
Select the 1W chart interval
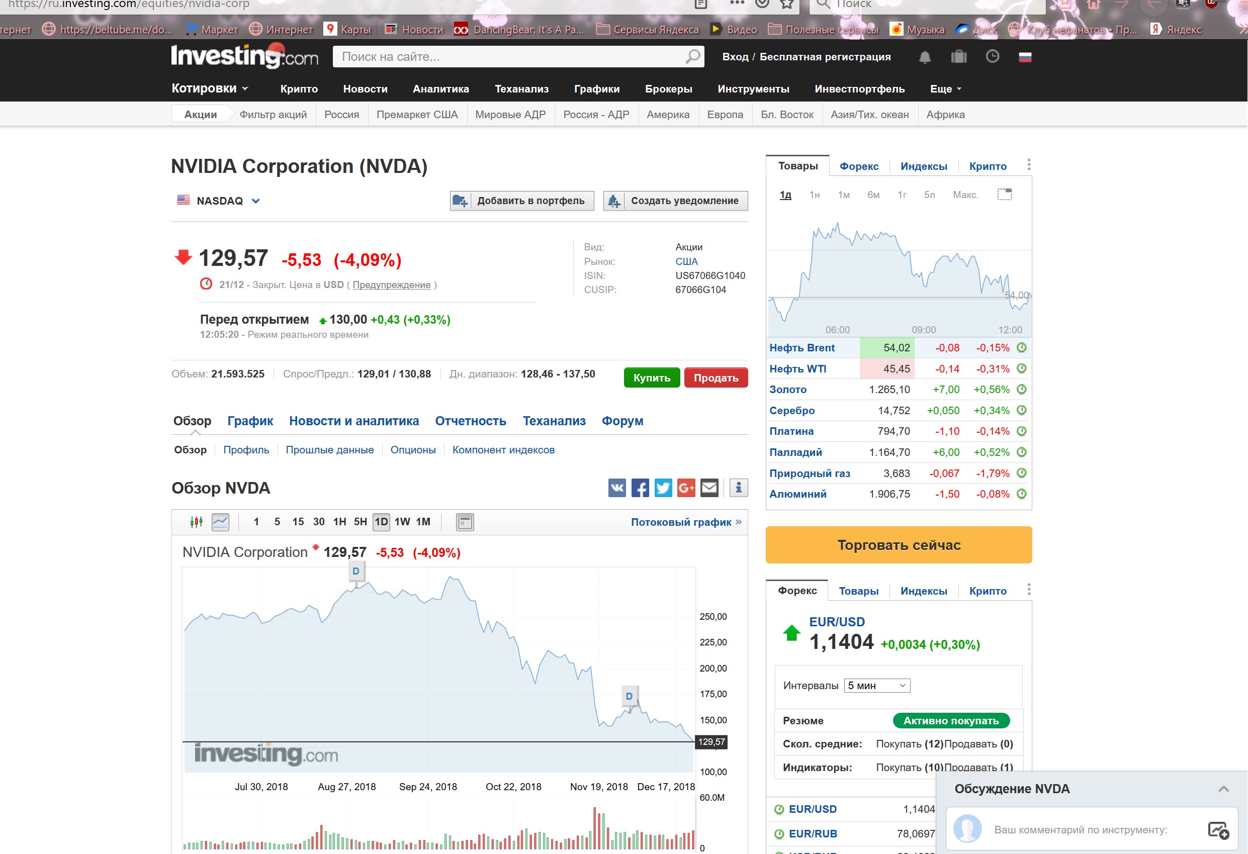(x=402, y=522)
